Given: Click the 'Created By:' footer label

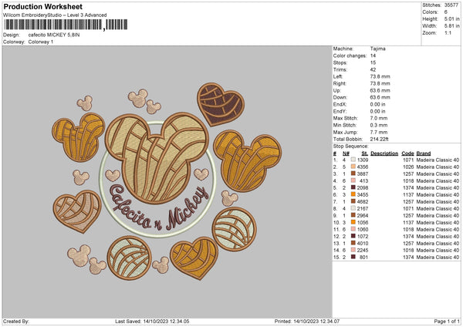Looking at the screenshot, I should tap(16, 321).
